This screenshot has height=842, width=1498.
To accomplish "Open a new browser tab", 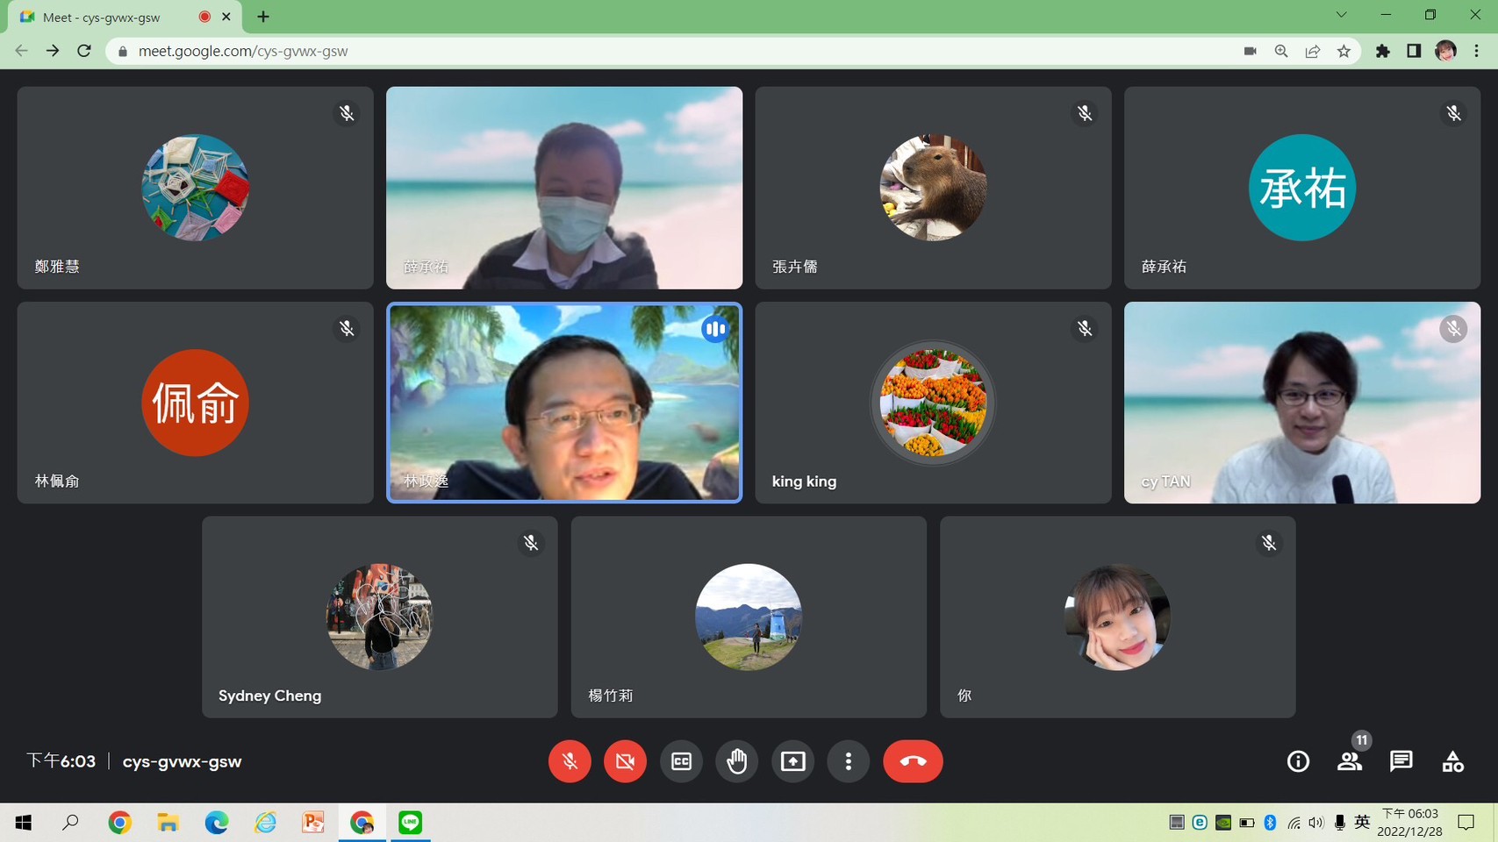I will point(263,17).
